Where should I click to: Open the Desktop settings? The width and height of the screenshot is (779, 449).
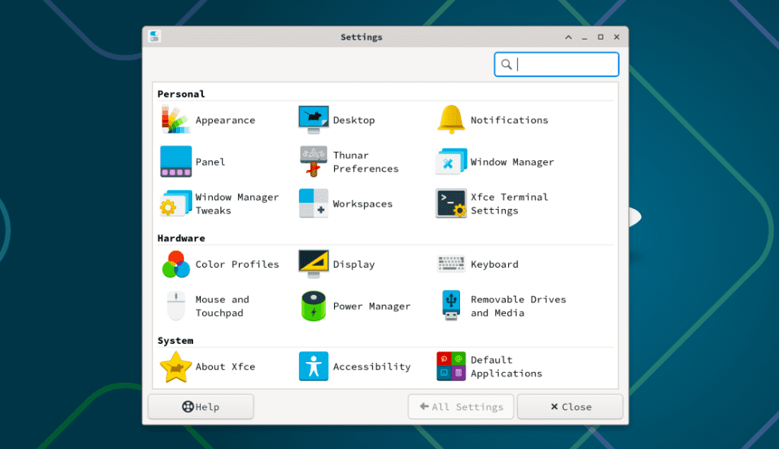point(338,120)
